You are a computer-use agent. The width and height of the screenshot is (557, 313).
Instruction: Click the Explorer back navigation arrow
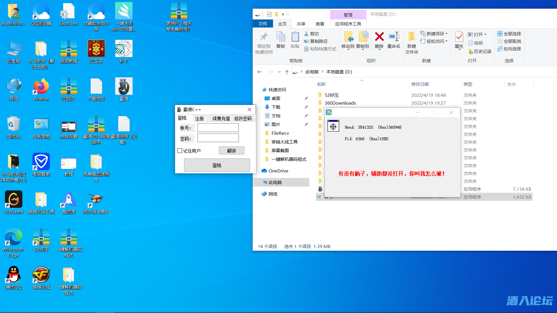[260, 72]
